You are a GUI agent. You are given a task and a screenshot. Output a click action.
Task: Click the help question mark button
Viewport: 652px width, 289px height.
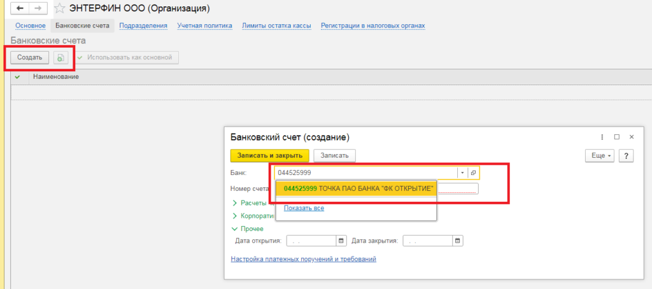pos(626,156)
